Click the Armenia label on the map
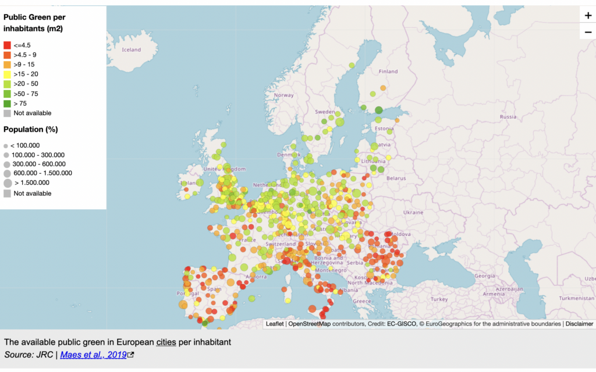596x372 pixels. tap(494, 294)
